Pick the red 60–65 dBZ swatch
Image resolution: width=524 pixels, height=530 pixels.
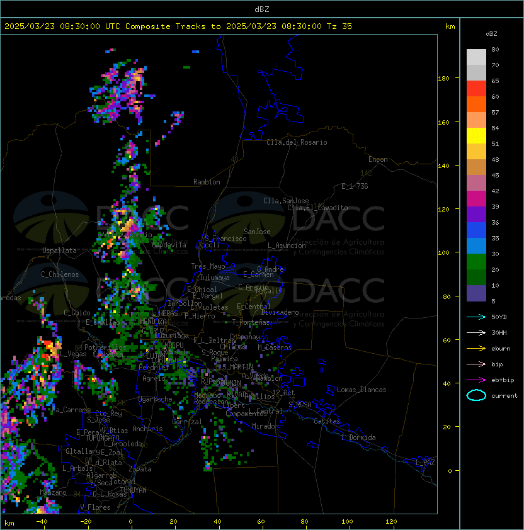476,89
